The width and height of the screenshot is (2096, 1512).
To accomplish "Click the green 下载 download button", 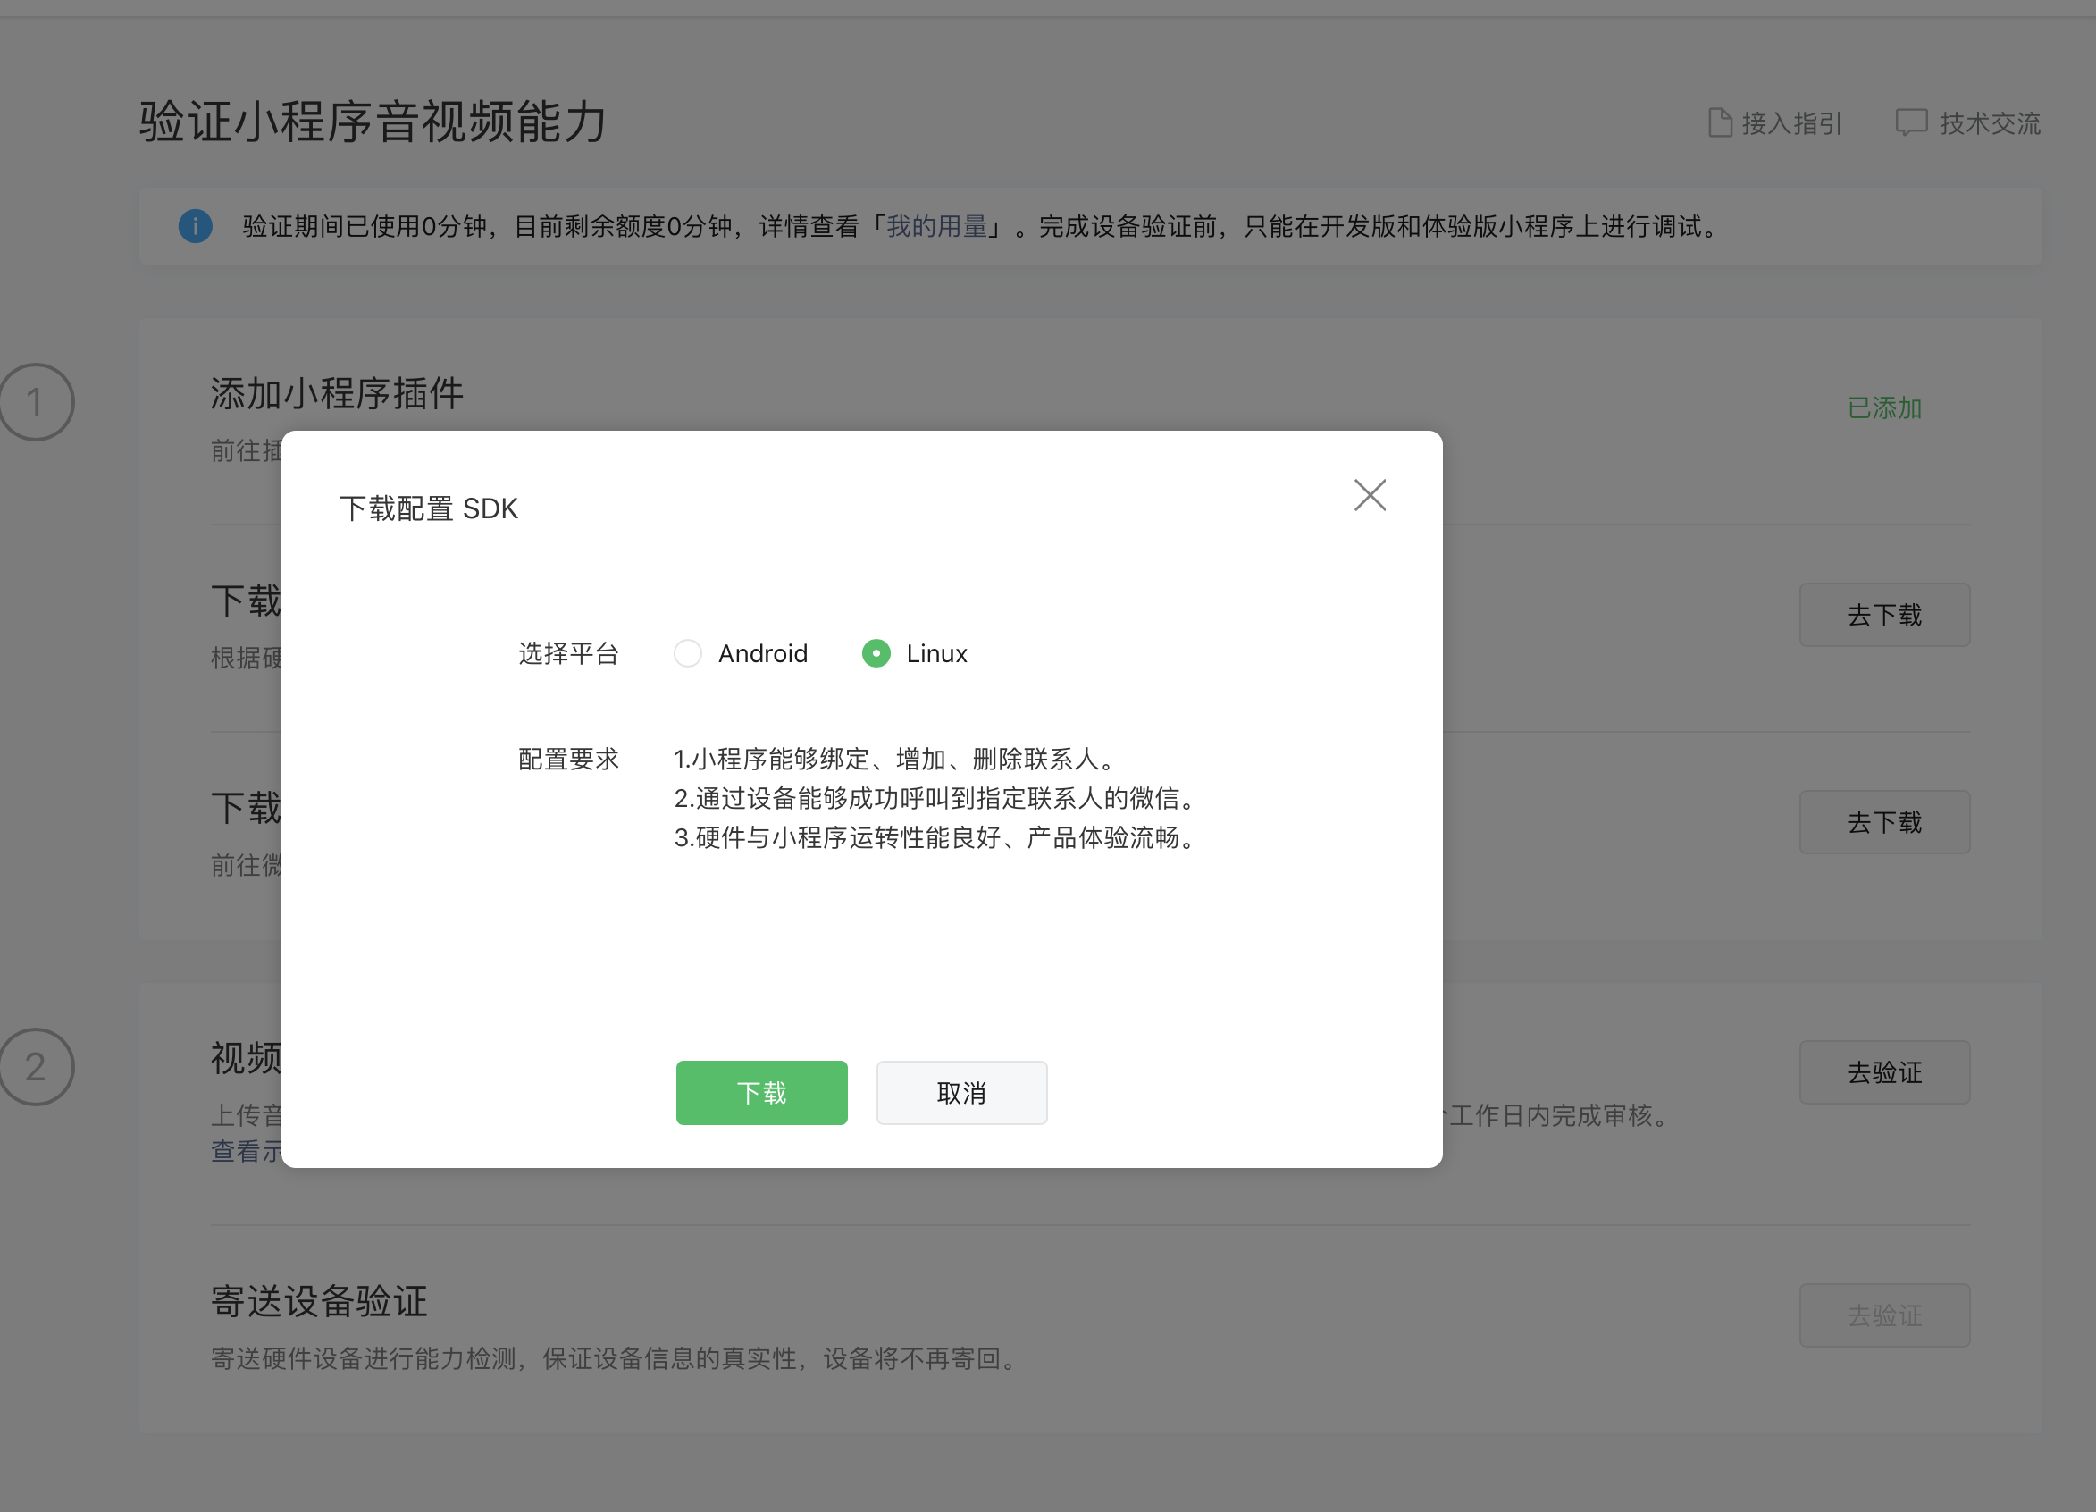I will pyautogui.click(x=761, y=1092).
